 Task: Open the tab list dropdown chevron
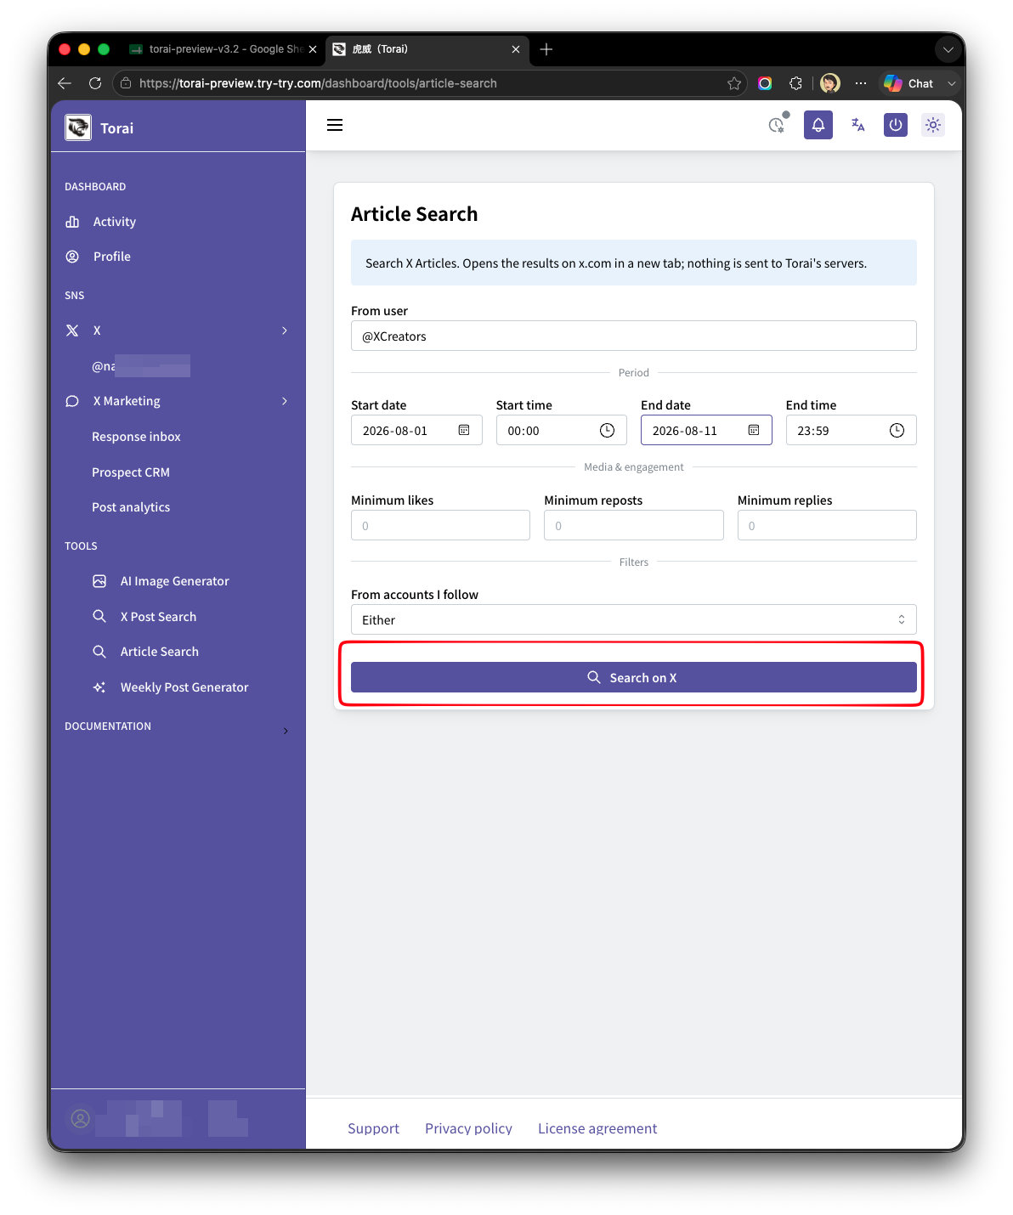tap(948, 49)
